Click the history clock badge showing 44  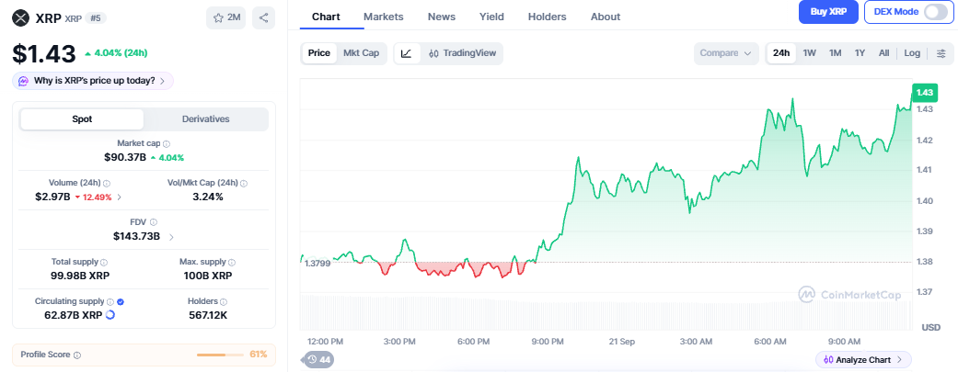[x=319, y=360]
